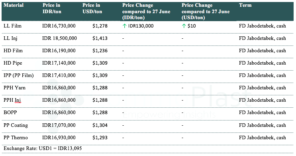Click the misspelled PPH Inj text
Screen dimensions: 296x156
coord(12,100)
